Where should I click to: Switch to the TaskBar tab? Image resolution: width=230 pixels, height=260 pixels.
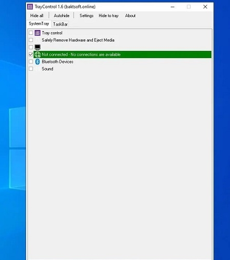[x=60, y=24]
